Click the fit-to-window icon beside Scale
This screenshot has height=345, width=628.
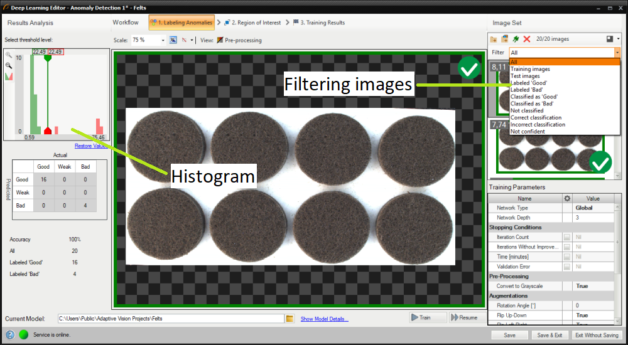pyautogui.click(x=173, y=40)
